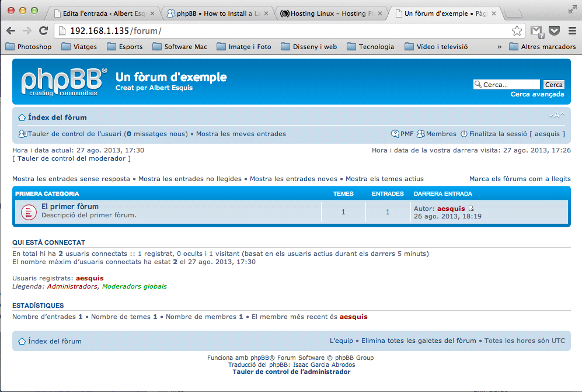Open the Gmail extension icon
This screenshot has height=392, width=582.
[x=537, y=31]
